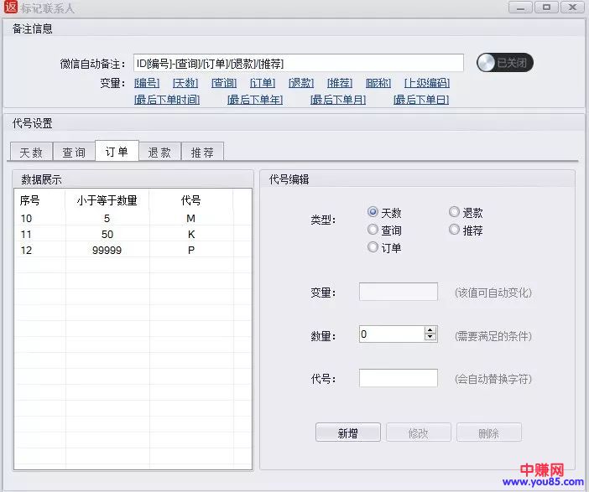Switch to the 天数 tab
The width and height of the screenshot is (589, 492).
pos(31,152)
